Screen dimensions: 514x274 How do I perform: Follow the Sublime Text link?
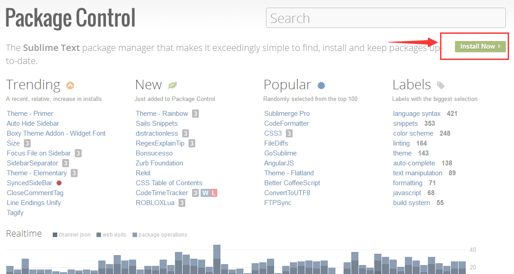click(x=51, y=48)
